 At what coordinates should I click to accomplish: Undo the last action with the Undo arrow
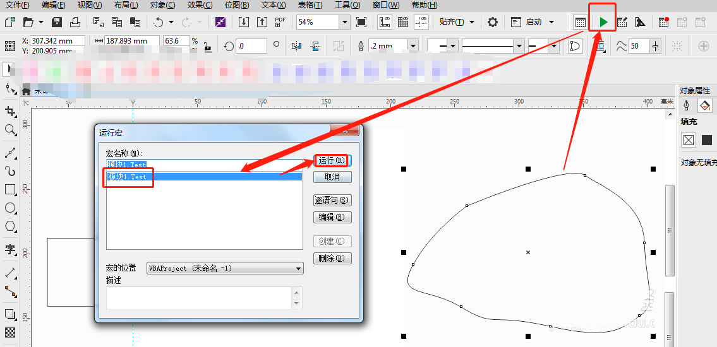click(158, 22)
